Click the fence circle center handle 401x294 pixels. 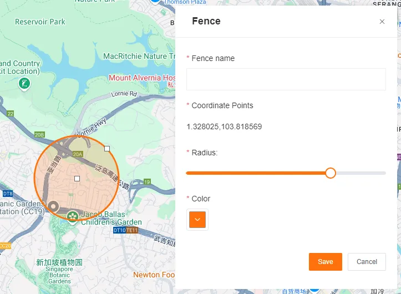(x=77, y=179)
